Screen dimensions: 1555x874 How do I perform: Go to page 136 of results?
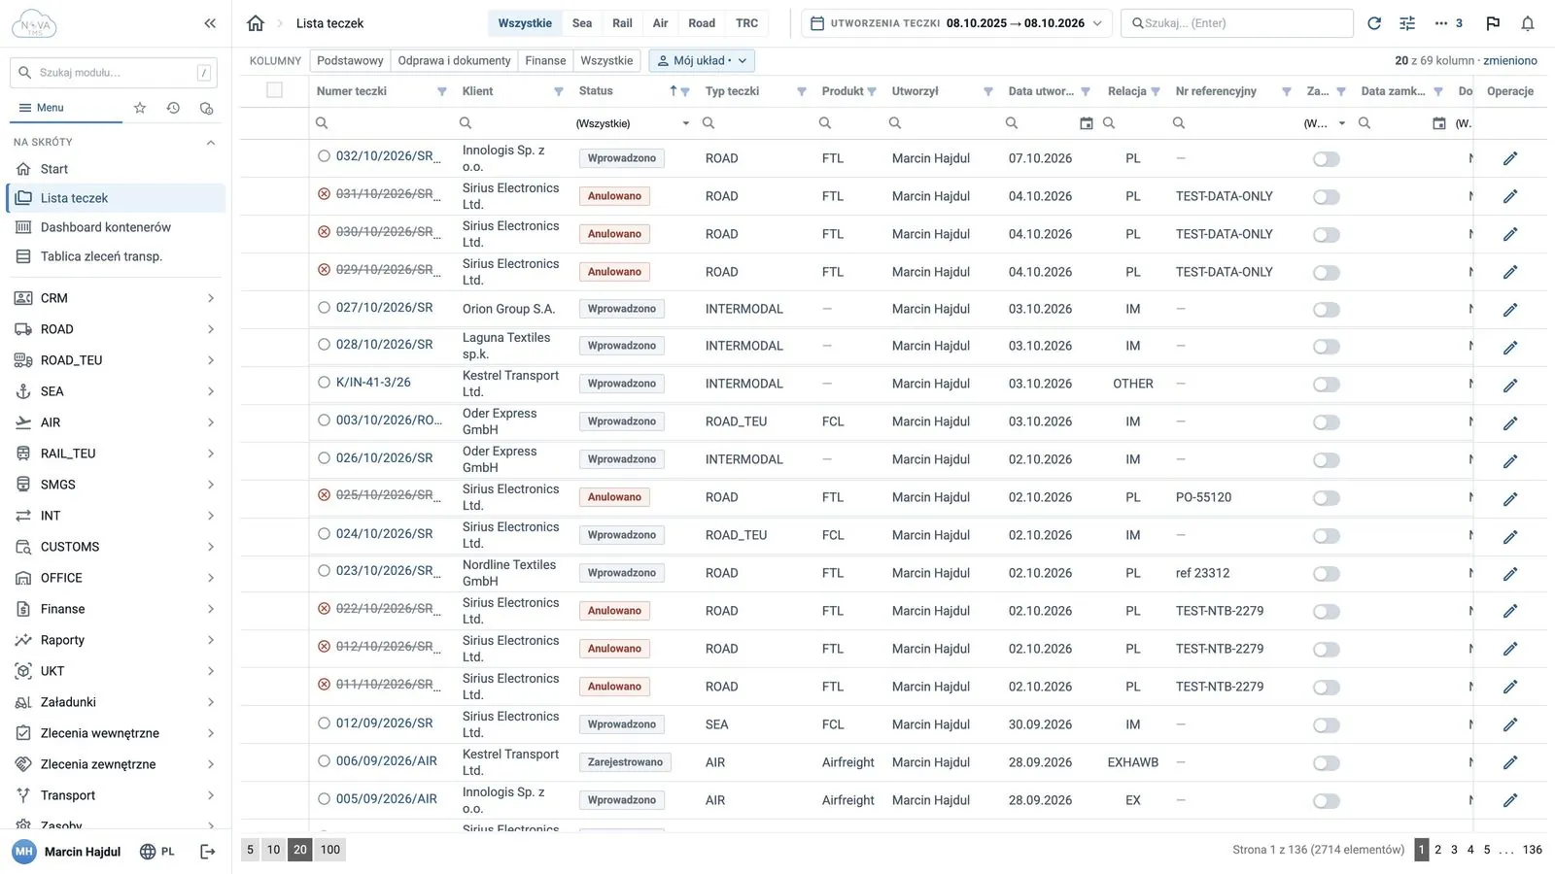[x=1533, y=850]
